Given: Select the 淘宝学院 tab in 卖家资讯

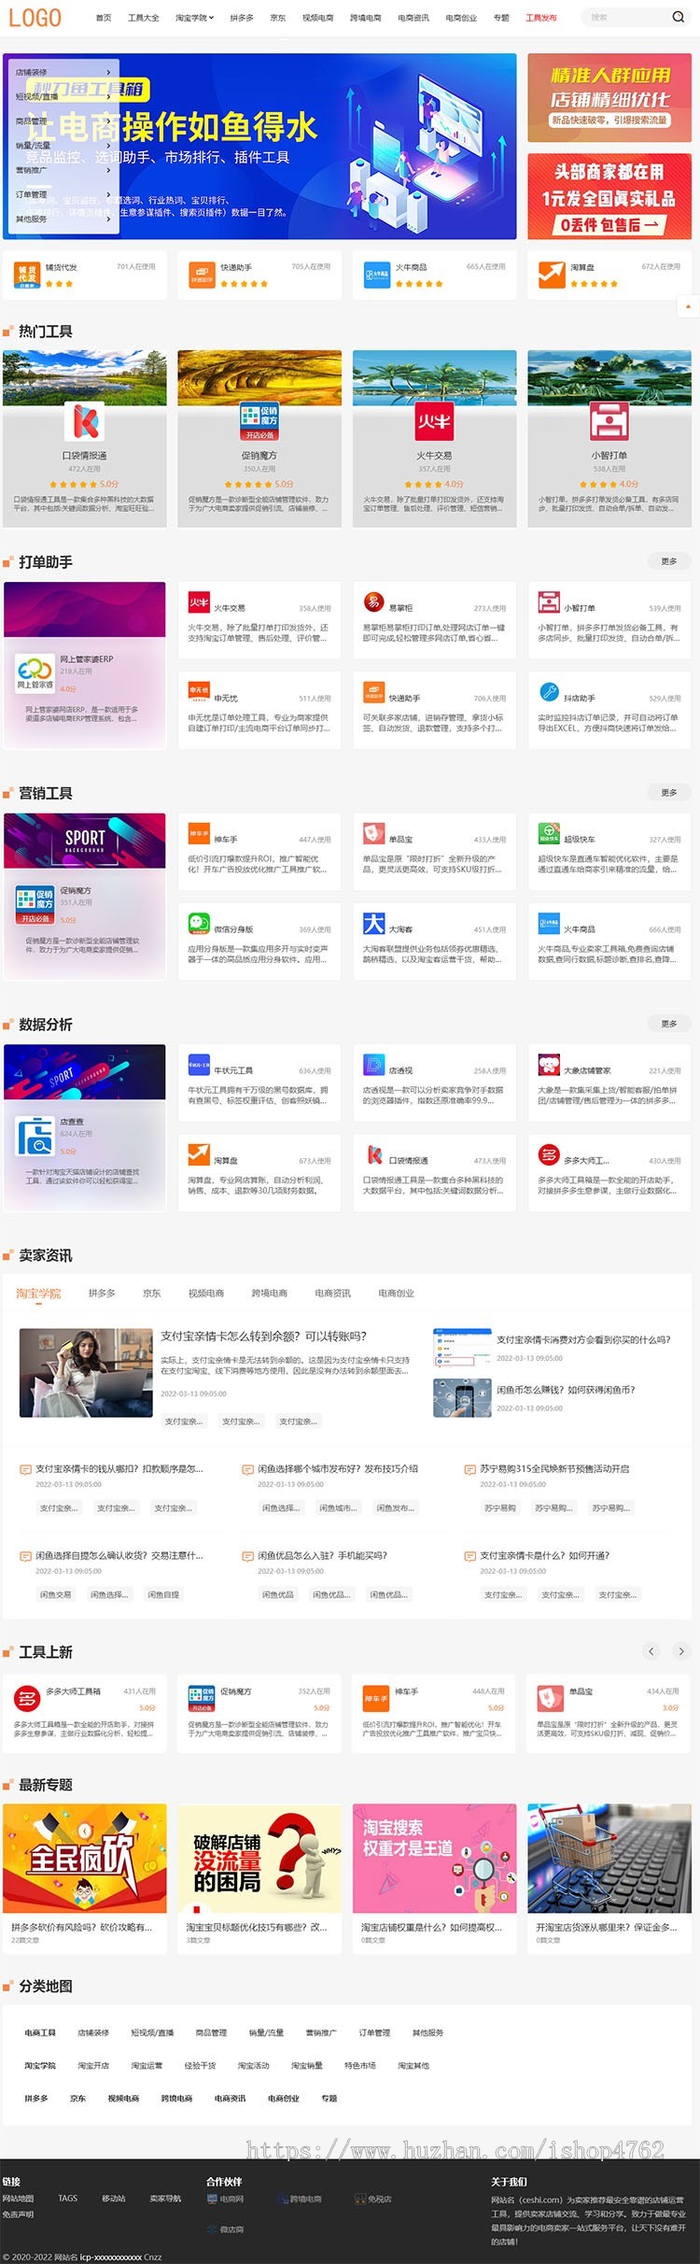Looking at the screenshot, I should (38, 1294).
